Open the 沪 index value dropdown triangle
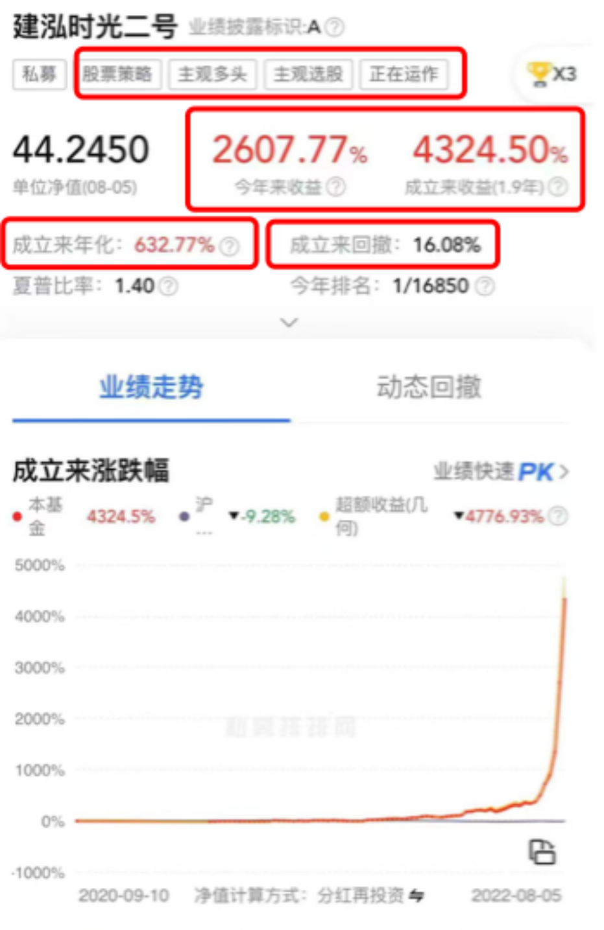This screenshot has height=930, width=604. pyautogui.click(x=234, y=516)
